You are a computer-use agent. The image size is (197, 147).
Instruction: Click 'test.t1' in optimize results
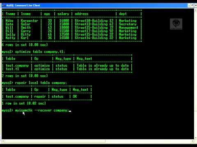pyautogui.click(x=12, y=69)
